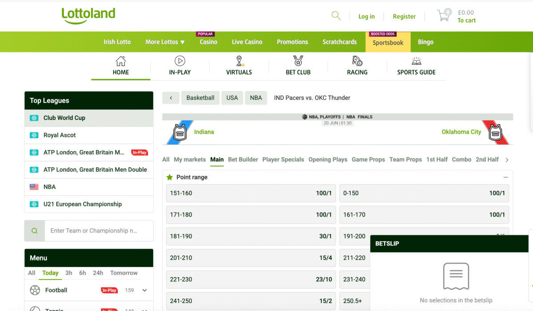Click the Oklahoma City jersey icon
This screenshot has width=533, height=311.
click(x=495, y=132)
